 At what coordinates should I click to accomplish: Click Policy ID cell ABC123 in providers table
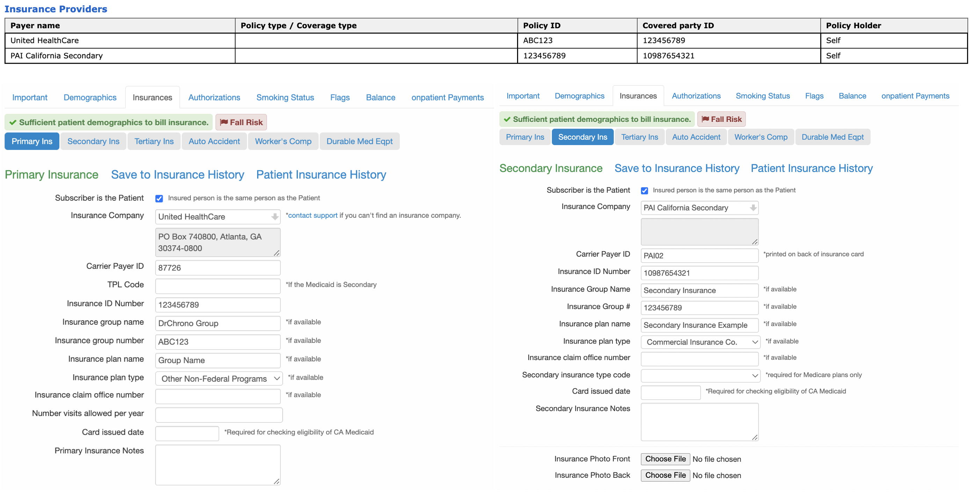coord(577,41)
